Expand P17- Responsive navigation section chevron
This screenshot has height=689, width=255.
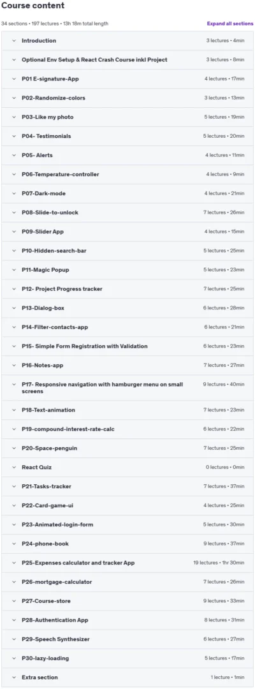tap(14, 385)
